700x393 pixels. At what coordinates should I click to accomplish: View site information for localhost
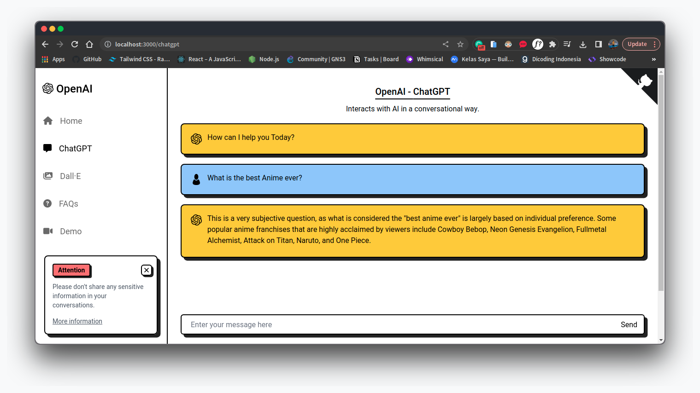click(108, 44)
